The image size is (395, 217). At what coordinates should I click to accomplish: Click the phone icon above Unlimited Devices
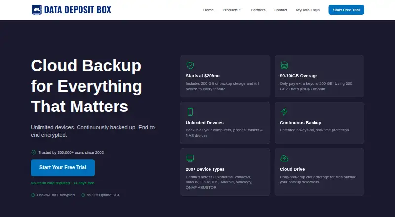coord(190,112)
